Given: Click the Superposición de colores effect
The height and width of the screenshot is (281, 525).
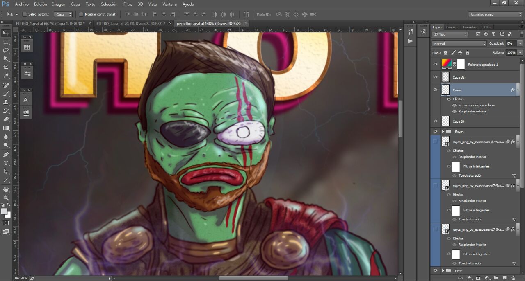Looking at the screenshot, I should point(477,105).
